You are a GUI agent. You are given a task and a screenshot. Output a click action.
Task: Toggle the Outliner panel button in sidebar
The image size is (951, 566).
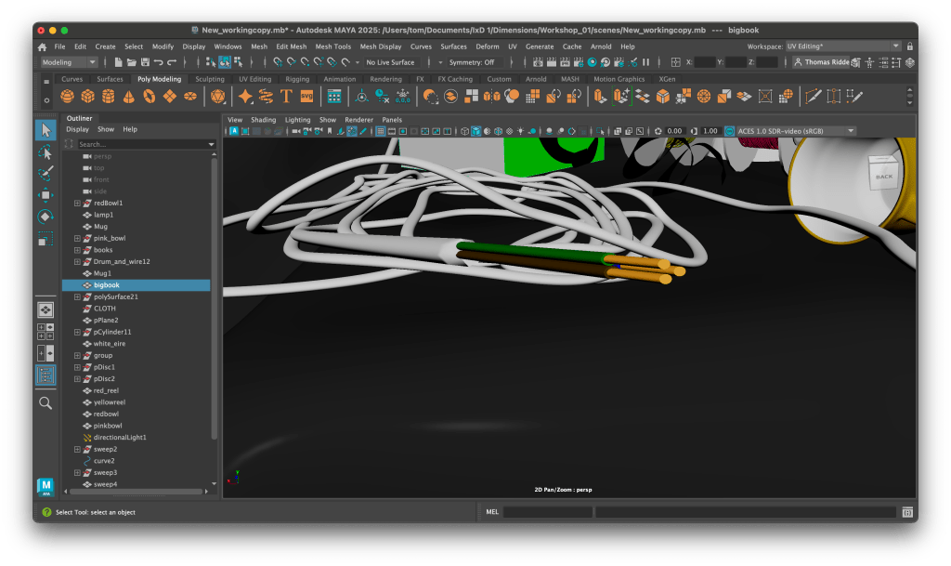[x=45, y=375]
